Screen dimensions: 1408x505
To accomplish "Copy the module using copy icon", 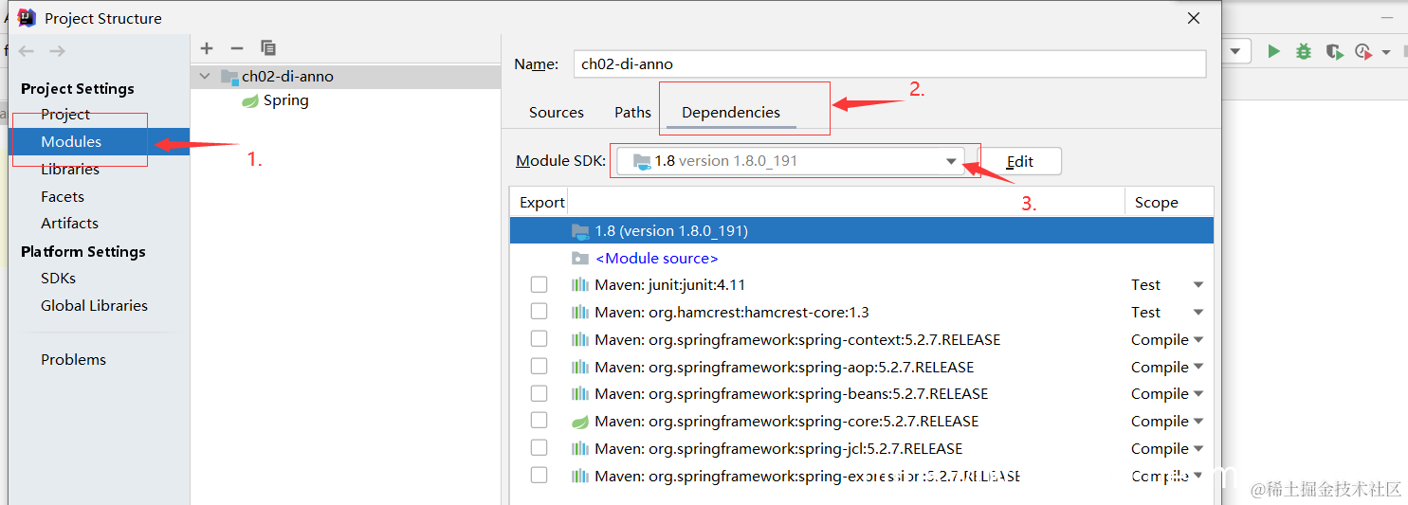I will click(x=268, y=47).
